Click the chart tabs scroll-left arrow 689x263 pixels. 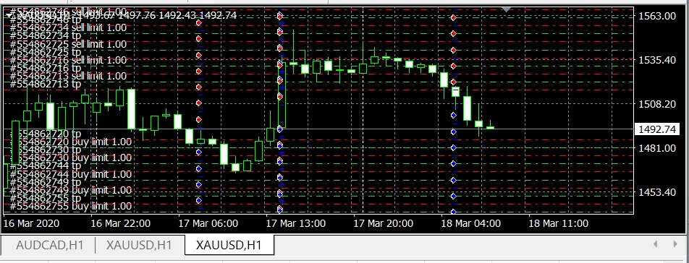tap(655, 243)
